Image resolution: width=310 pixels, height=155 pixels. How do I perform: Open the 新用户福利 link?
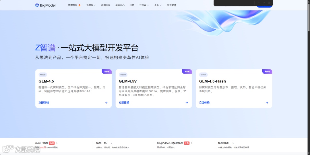tap(42, 143)
